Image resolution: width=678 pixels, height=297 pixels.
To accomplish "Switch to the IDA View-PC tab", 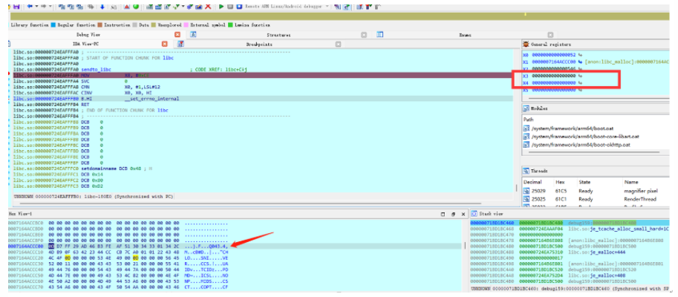I will (85, 44).
